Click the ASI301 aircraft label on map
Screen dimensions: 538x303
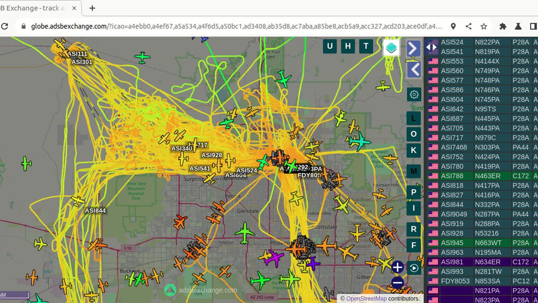pos(82,62)
